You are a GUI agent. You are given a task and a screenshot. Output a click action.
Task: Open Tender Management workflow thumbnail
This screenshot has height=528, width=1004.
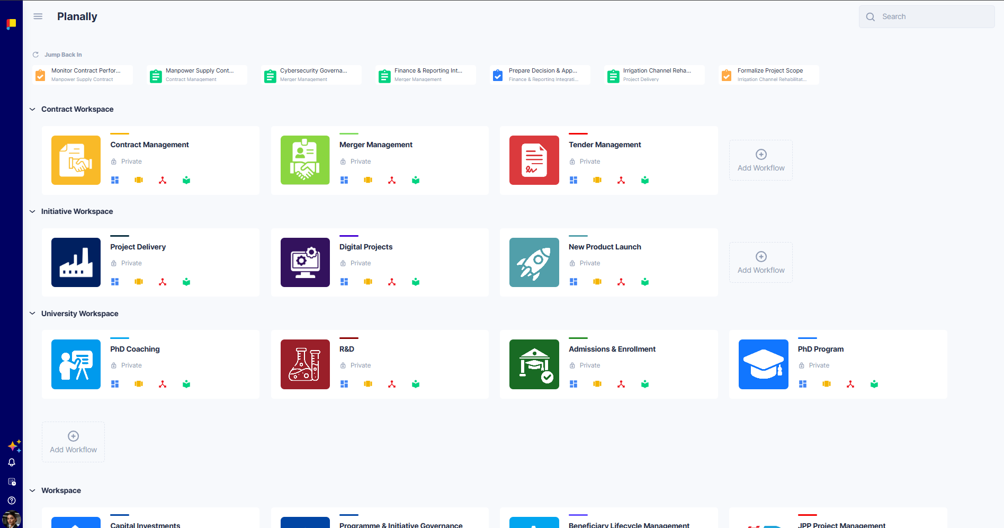[534, 160]
